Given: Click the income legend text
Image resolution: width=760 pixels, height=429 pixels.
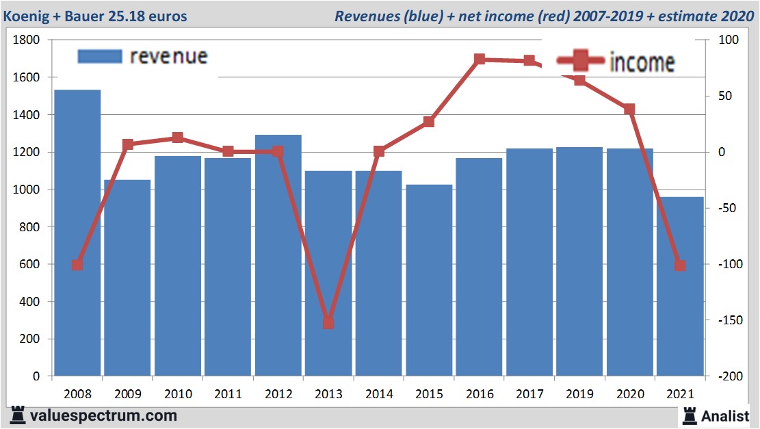Looking at the screenshot, I should [642, 62].
